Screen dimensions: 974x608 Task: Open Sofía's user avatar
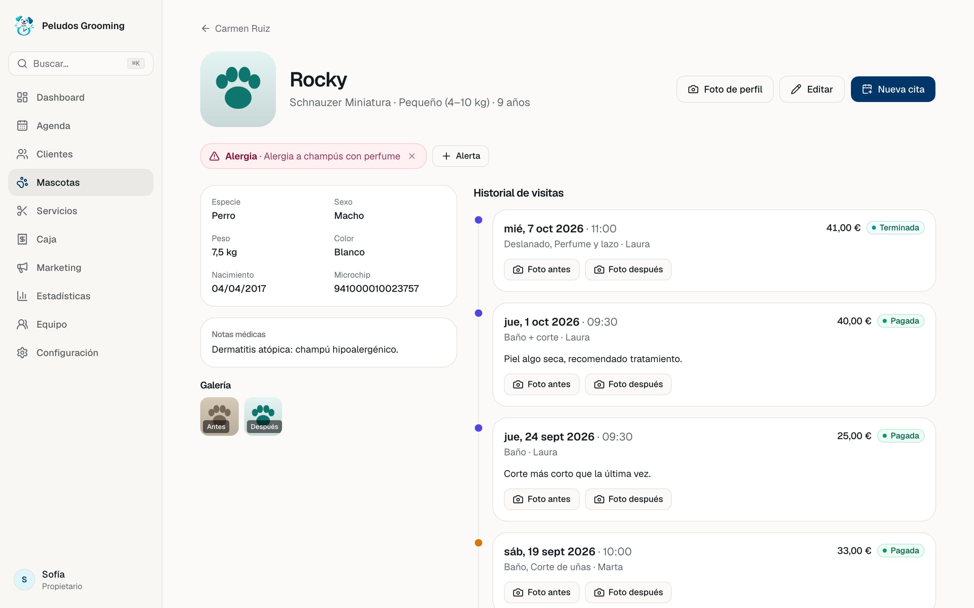24,579
